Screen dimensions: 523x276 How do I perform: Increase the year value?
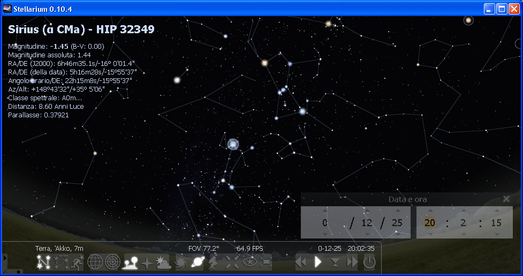(x=325, y=211)
